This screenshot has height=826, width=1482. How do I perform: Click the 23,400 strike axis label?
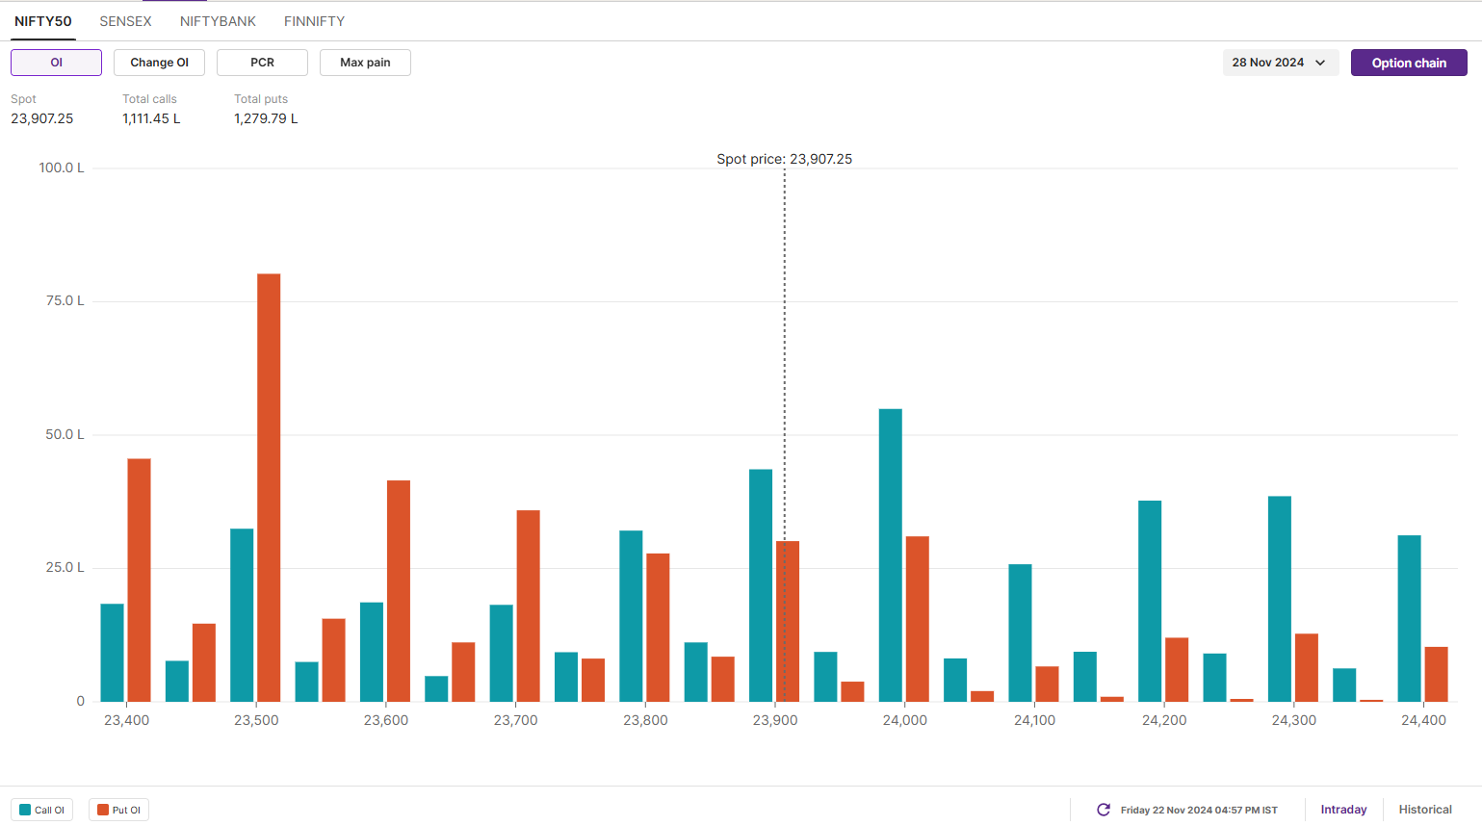126,720
